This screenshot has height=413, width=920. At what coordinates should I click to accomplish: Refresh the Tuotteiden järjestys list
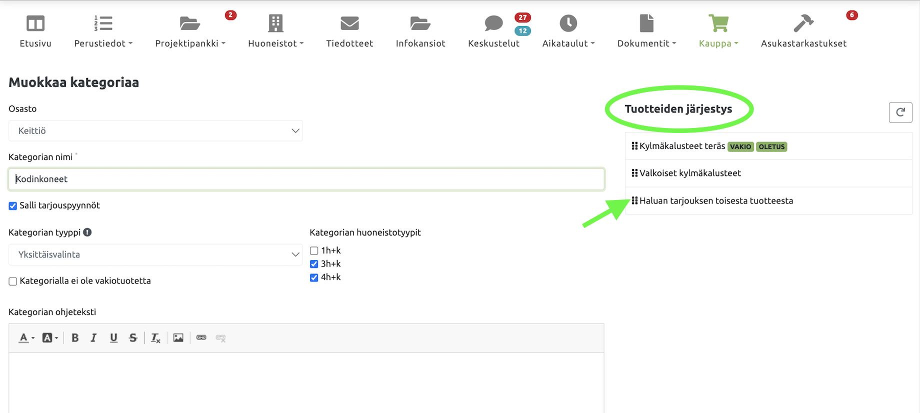click(x=900, y=112)
